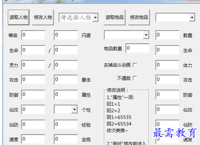
Task: Select the right-side 防御 input field
Action: [x=168, y=95]
